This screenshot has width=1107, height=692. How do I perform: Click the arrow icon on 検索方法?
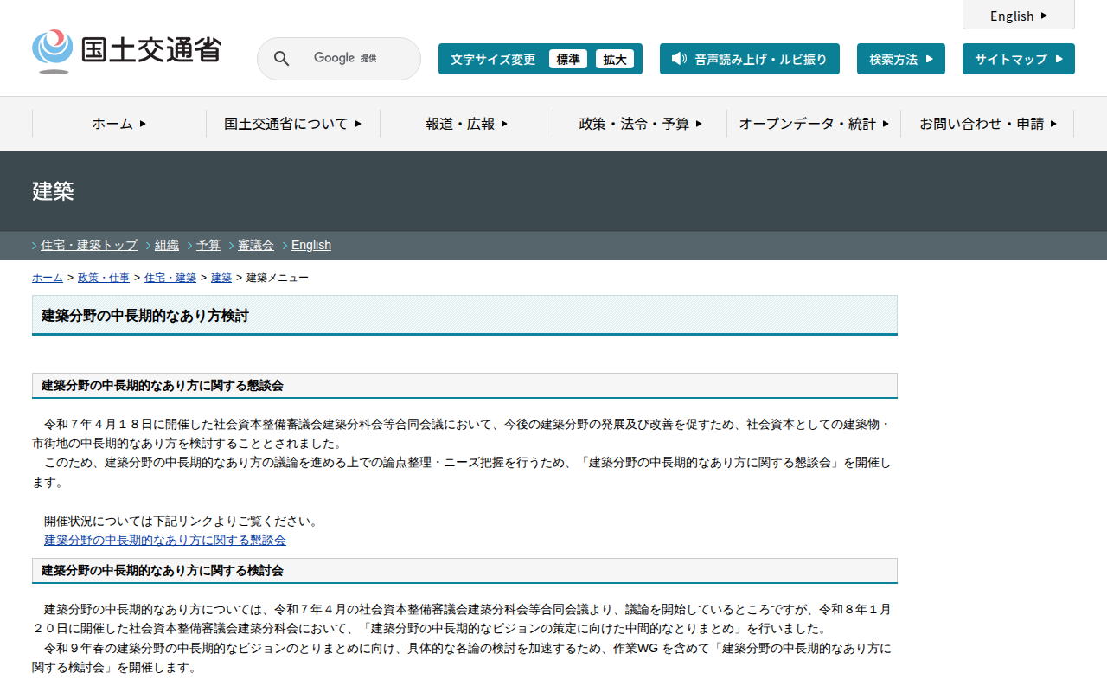tap(930, 59)
